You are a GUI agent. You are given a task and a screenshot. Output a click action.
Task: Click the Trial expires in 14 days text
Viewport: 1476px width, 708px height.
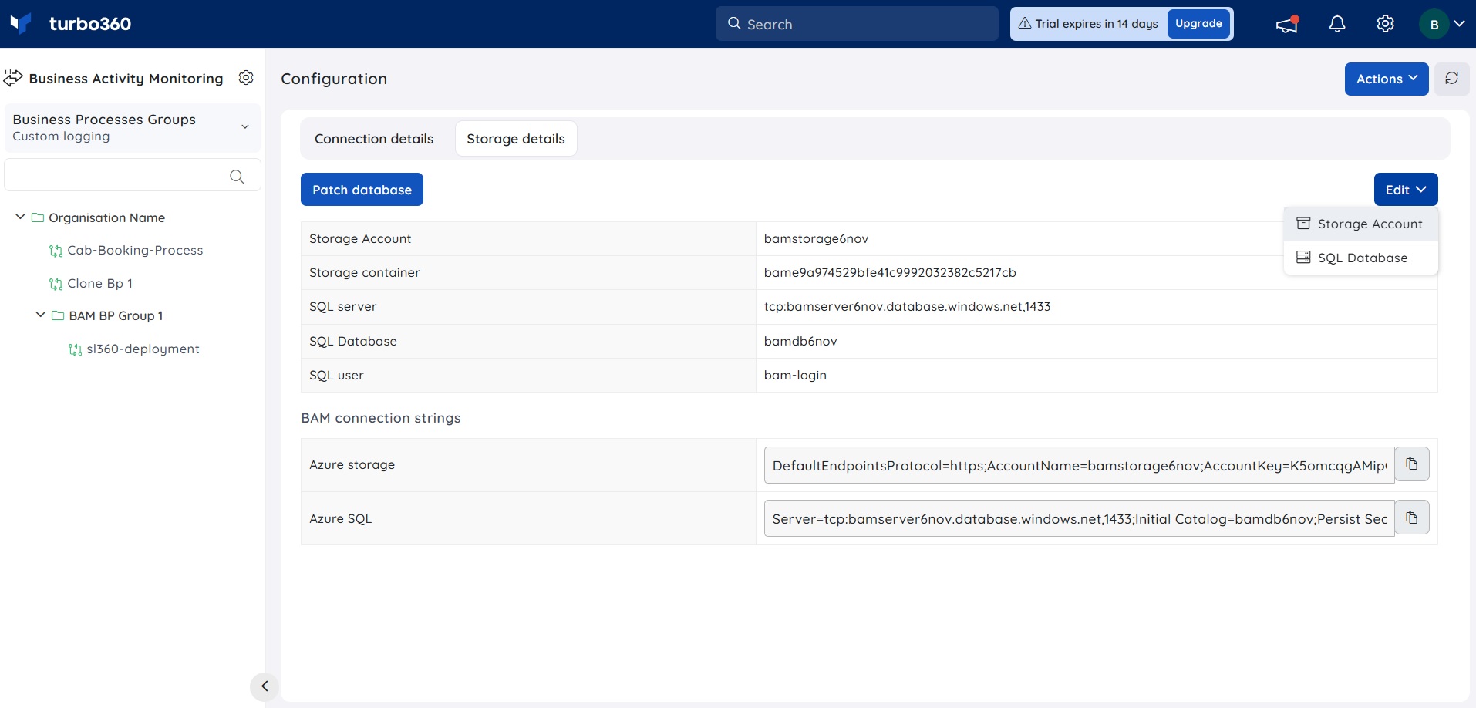[1097, 24]
